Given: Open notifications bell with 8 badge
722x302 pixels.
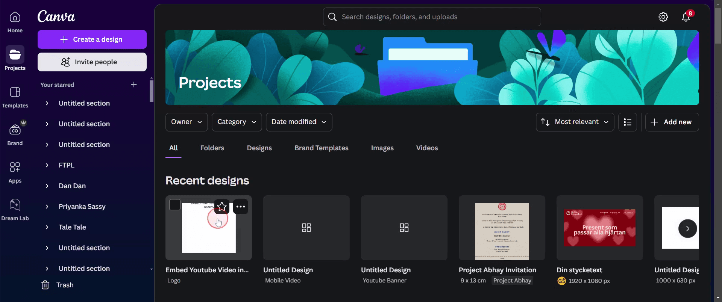Looking at the screenshot, I should tap(686, 17).
